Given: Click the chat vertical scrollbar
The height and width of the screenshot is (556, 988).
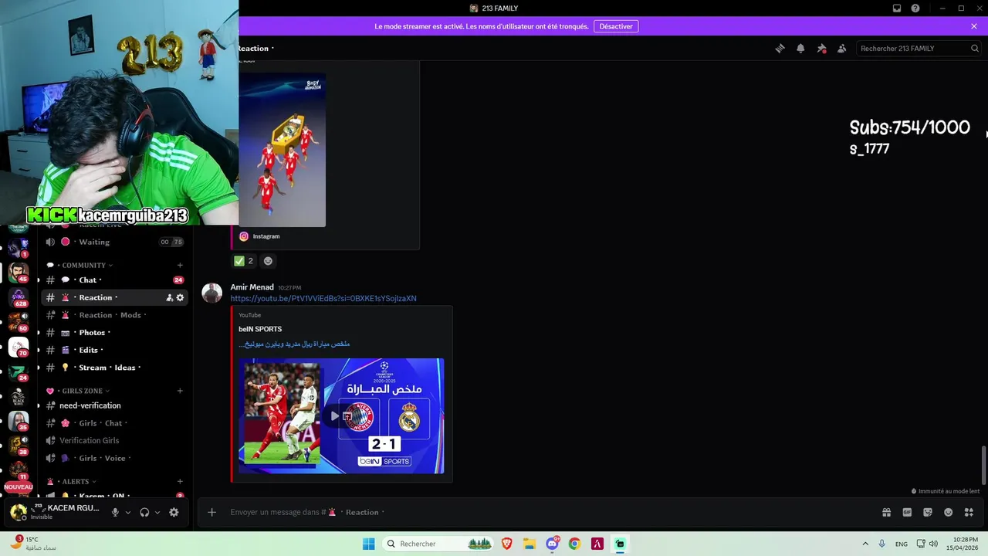Looking at the screenshot, I should click(x=983, y=465).
